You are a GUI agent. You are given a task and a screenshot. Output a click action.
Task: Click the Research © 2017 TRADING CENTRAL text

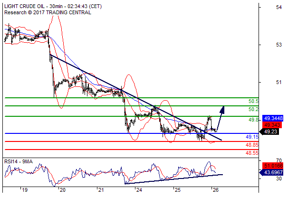click(48, 12)
